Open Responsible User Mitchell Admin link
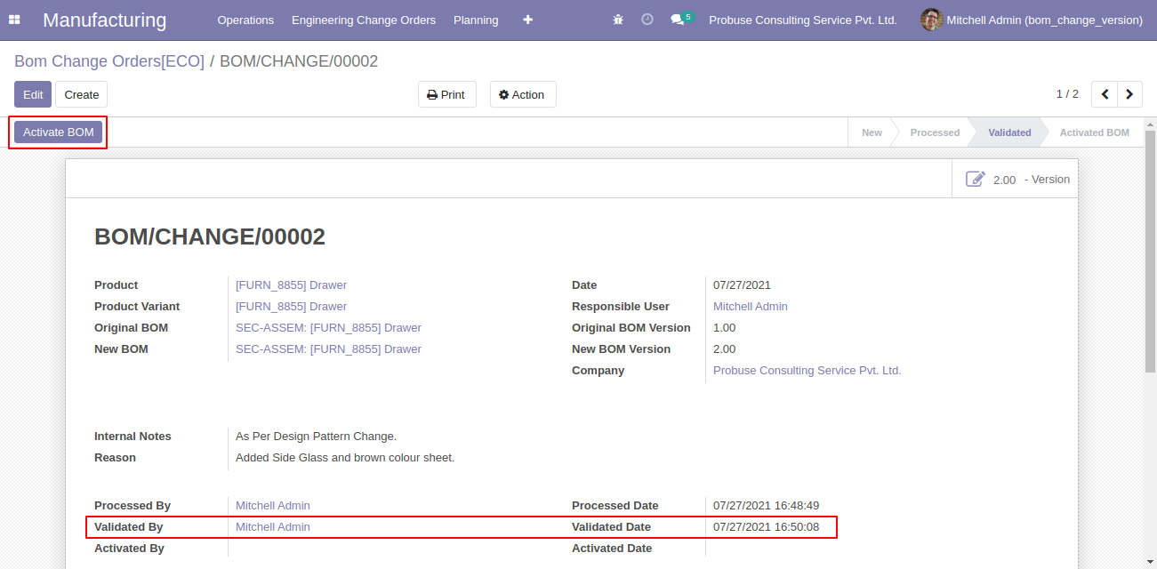 coord(751,307)
